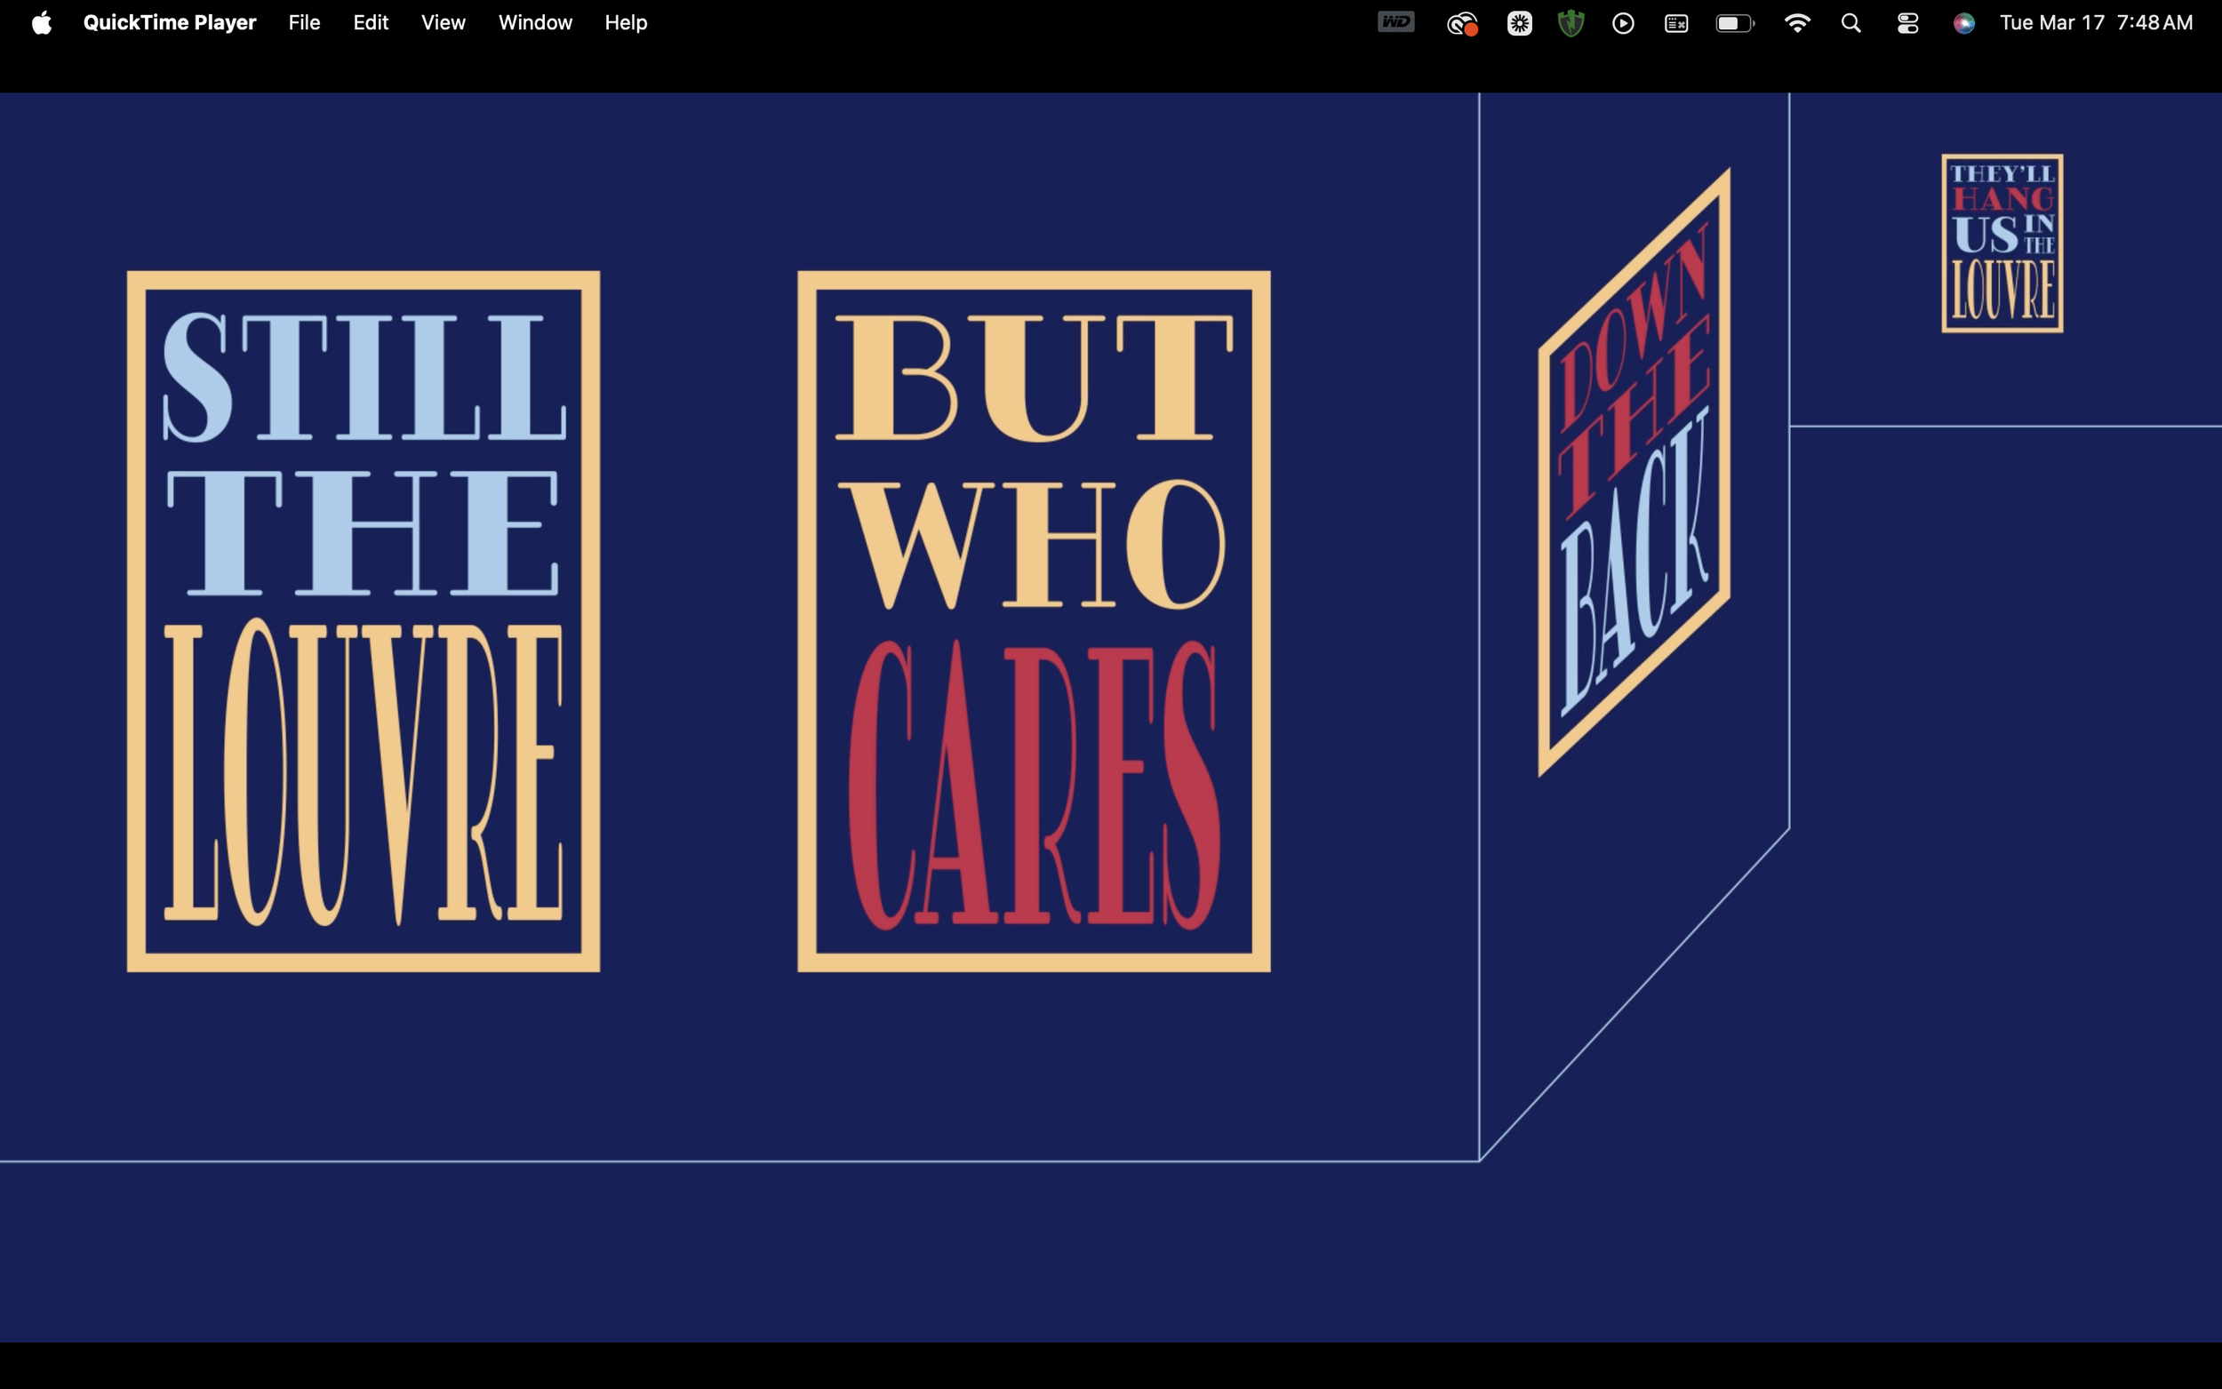Click the keyboard shortcut window icon
This screenshot has width=2222, height=1389.
point(1676,24)
